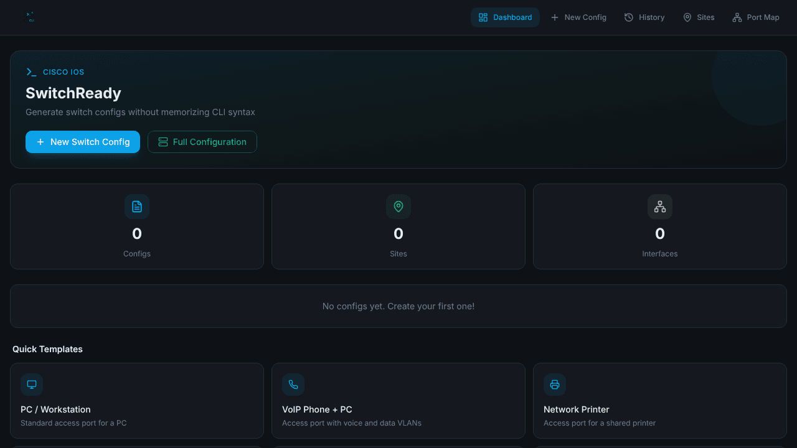Select the PC / Workstation template
This screenshot has width=797, height=448.
click(137, 401)
